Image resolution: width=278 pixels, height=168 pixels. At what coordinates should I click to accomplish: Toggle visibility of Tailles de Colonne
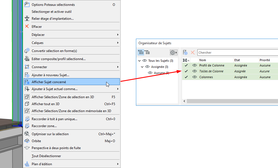point(195,71)
